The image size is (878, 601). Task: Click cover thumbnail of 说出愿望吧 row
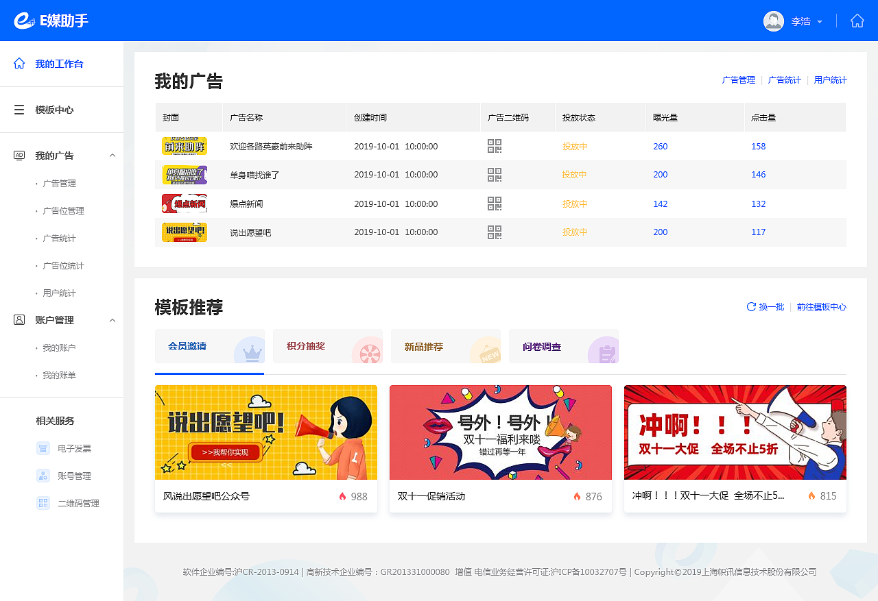pyautogui.click(x=185, y=232)
